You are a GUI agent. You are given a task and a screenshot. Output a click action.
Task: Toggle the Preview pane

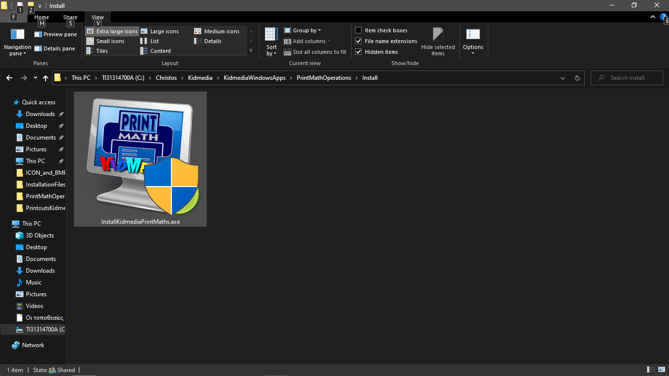55,34
